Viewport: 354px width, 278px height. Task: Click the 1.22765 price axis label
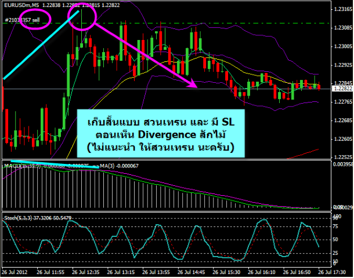pyautogui.click(x=343, y=102)
